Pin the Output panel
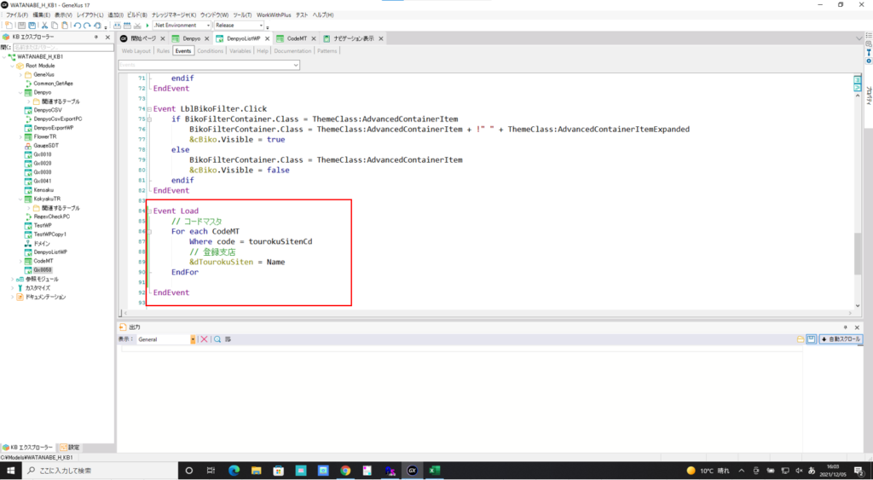The height and width of the screenshot is (480, 873). pyautogui.click(x=845, y=327)
